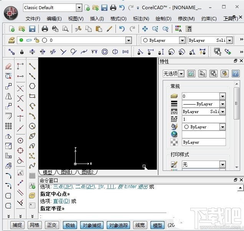Open the 无选项 selection dropdown
244x231 pixels.
181,74
